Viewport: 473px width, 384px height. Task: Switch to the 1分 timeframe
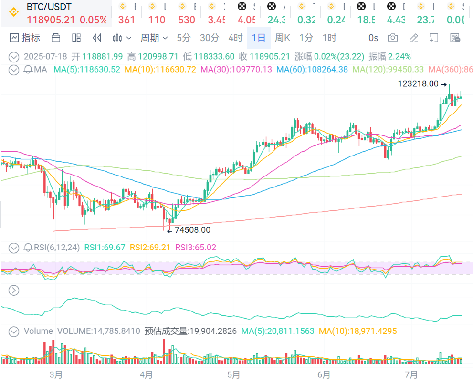point(306,38)
